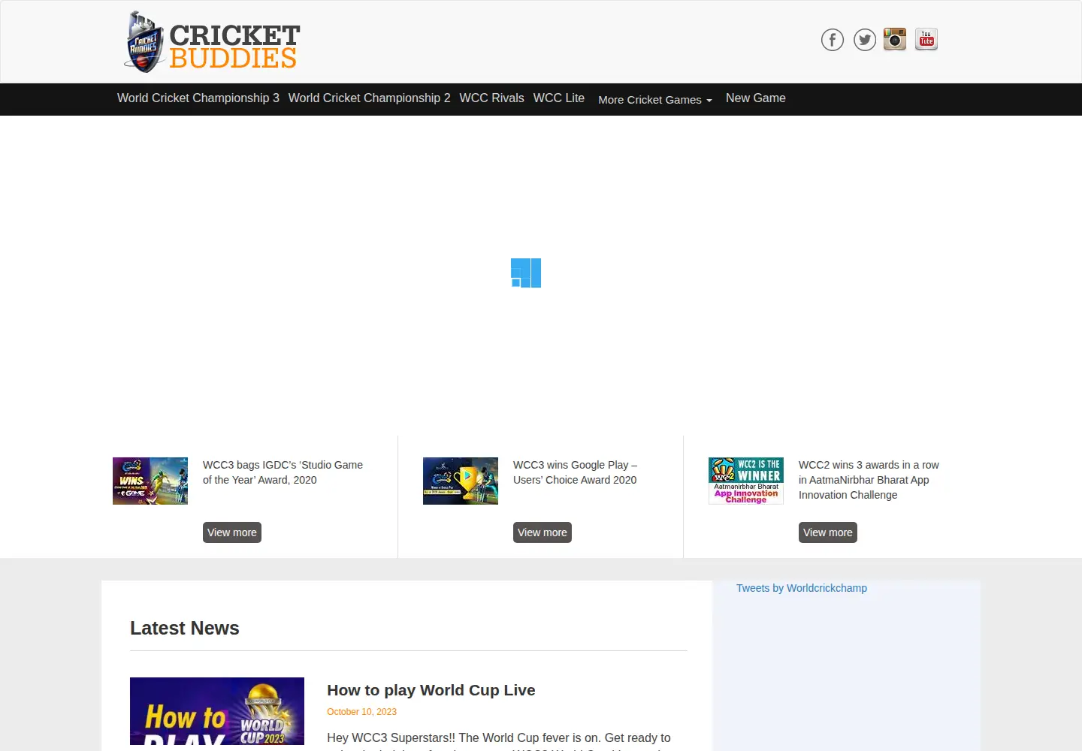The height and width of the screenshot is (751, 1082).
Task: Go to WCC Rivals page
Action: click(x=492, y=98)
